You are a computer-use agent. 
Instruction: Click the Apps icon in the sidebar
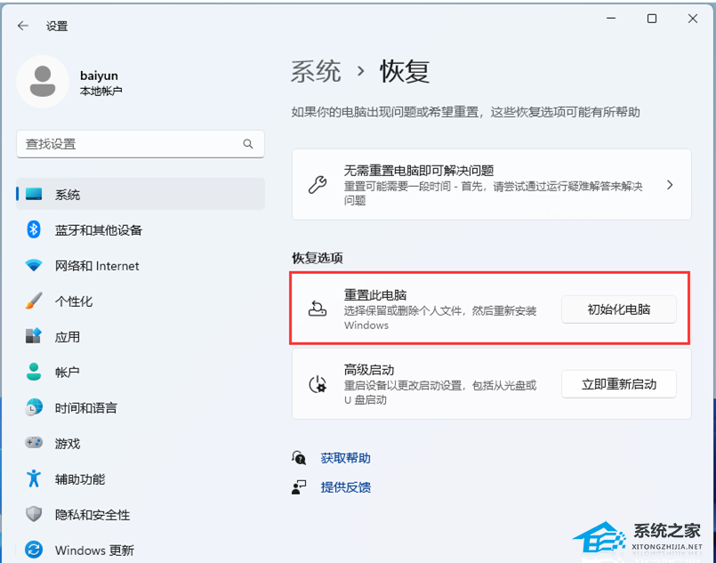click(33, 336)
